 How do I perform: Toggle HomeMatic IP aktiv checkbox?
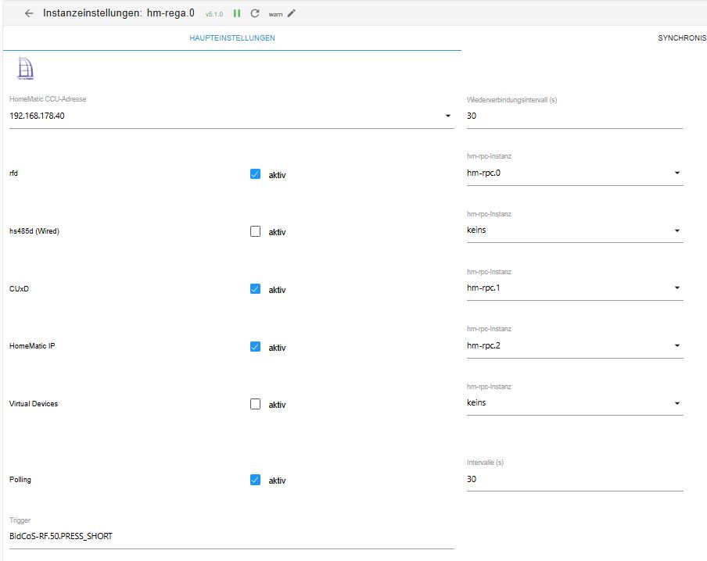coord(255,346)
